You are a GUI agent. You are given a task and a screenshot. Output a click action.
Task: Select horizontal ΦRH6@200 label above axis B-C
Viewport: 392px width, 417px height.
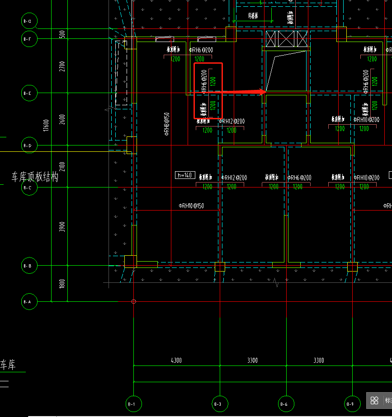tap(299, 178)
